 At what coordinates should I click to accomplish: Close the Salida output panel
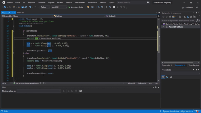(x=158, y=87)
